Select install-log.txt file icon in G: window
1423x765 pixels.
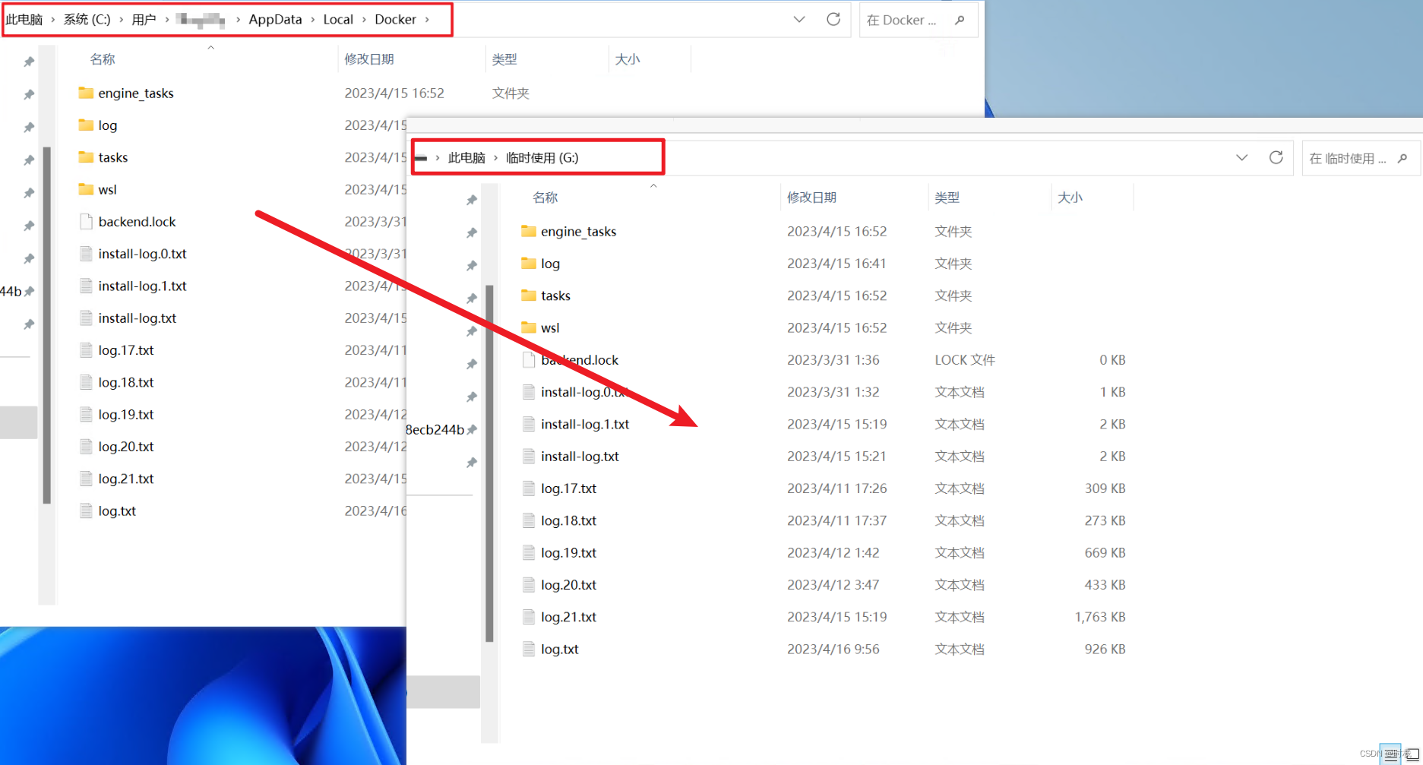[x=529, y=457]
